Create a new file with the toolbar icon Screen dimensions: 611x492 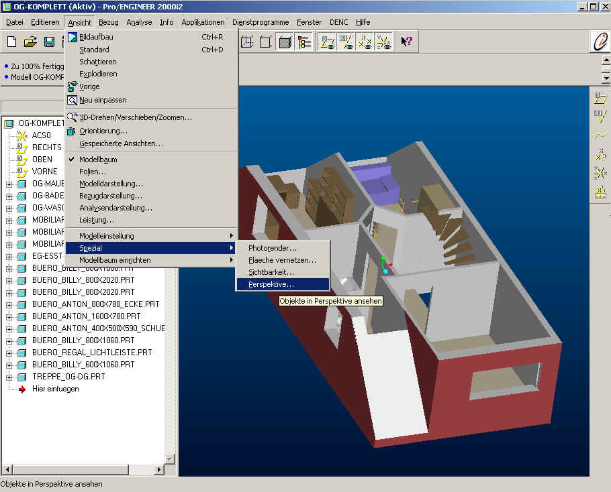(11, 42)
